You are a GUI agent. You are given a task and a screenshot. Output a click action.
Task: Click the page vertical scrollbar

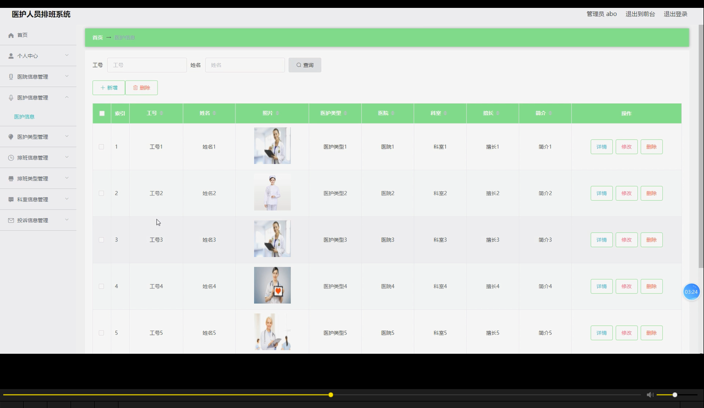pyautogui.click(x=701, y=147)
